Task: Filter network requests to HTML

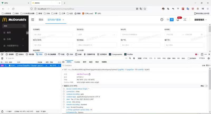Action: point(145,58)
